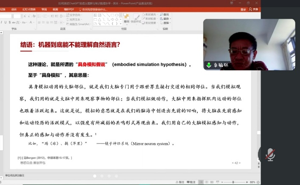This screenshot has width=300, height=185.
Task: Click the Comments (批注) status bar icon
Action: (x=191, y=182)
